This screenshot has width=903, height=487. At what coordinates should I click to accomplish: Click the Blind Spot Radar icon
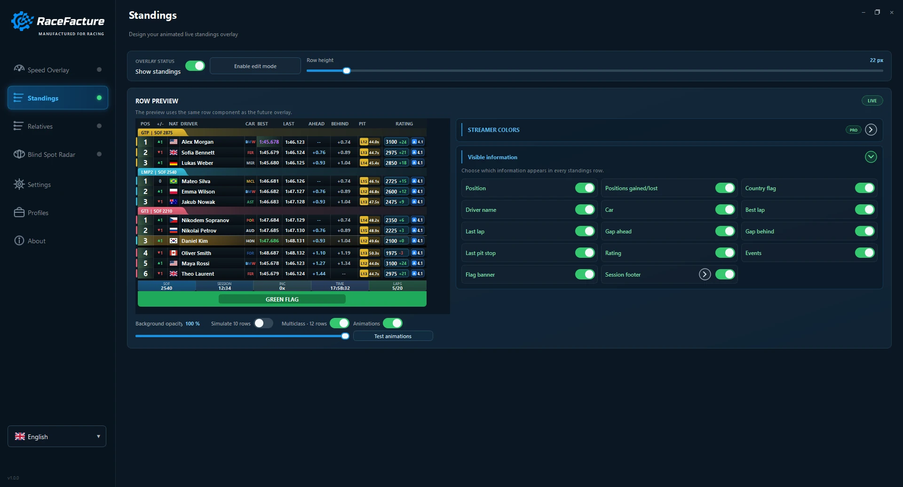[x=19, y=154]
